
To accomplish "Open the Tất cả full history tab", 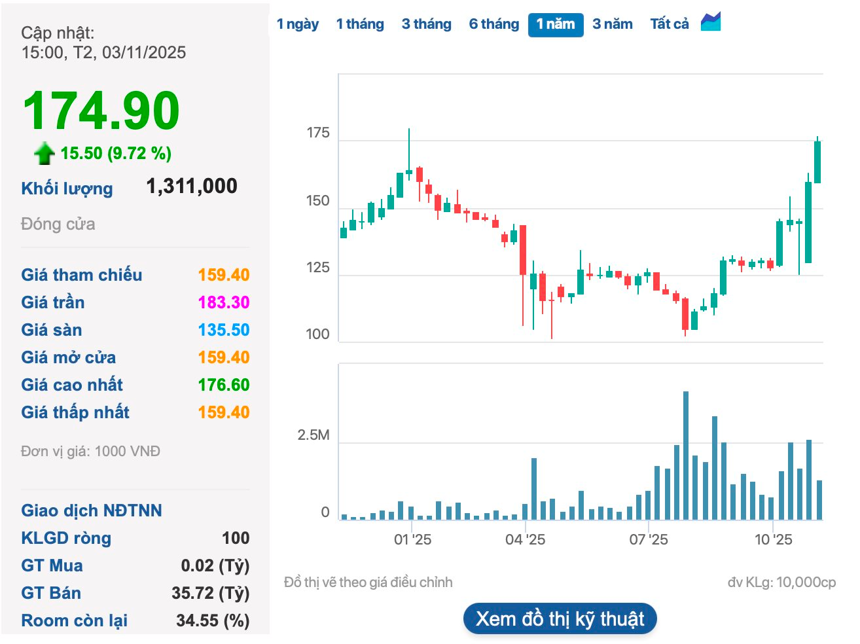I will [669, 24].
